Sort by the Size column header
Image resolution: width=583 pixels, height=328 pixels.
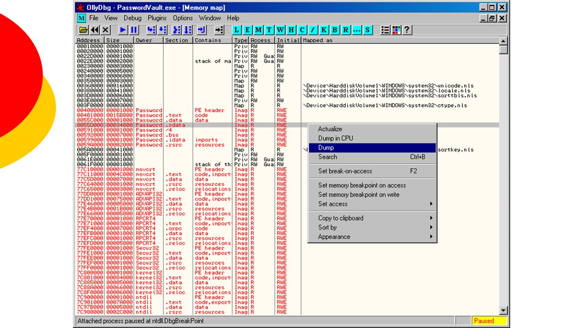coord(119,40)
